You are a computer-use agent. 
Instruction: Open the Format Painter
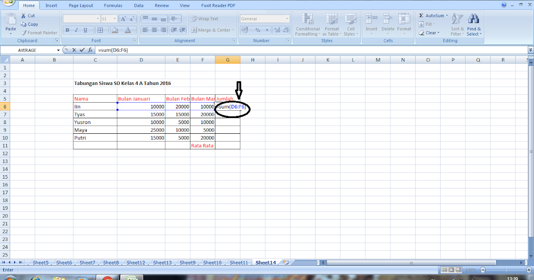(39, 32)
